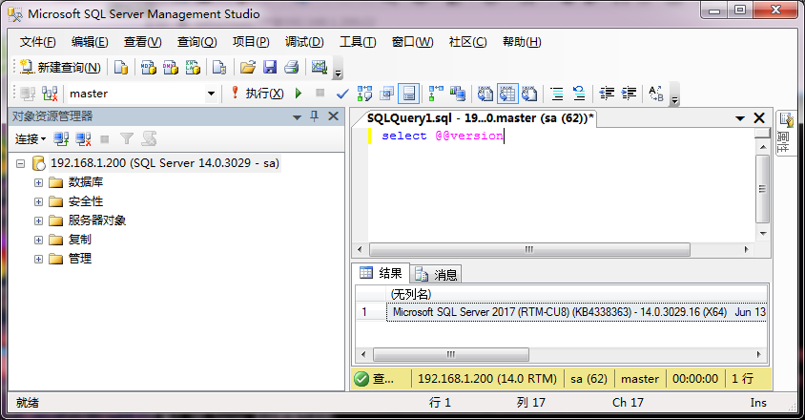
Task: Click the Change Connection icon beside master
Action: coord(50,94)
